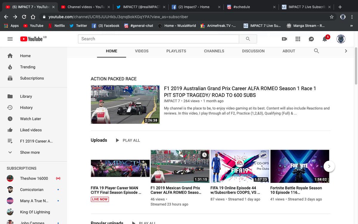Reload the page
This screenshot has width=358, height=224.
pyautogui.click(x=24, y=17)
